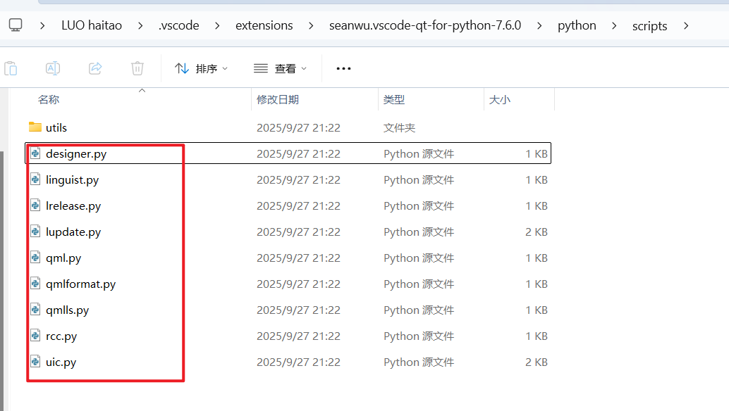Screen dimensions: 729x411
Task: Sort by the 修改日期 column header
Action: coord(278,100)
